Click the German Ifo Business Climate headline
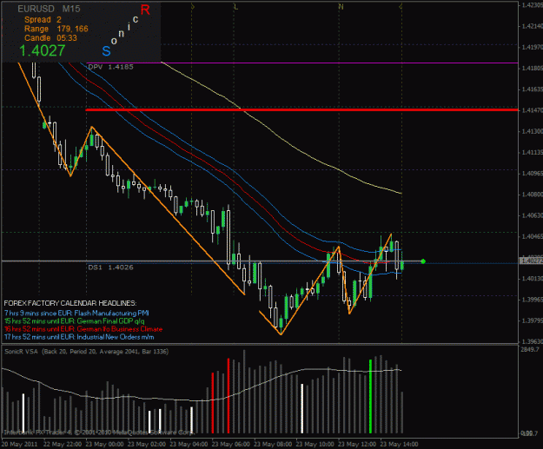The image size is (543, 449). (83, 329)
